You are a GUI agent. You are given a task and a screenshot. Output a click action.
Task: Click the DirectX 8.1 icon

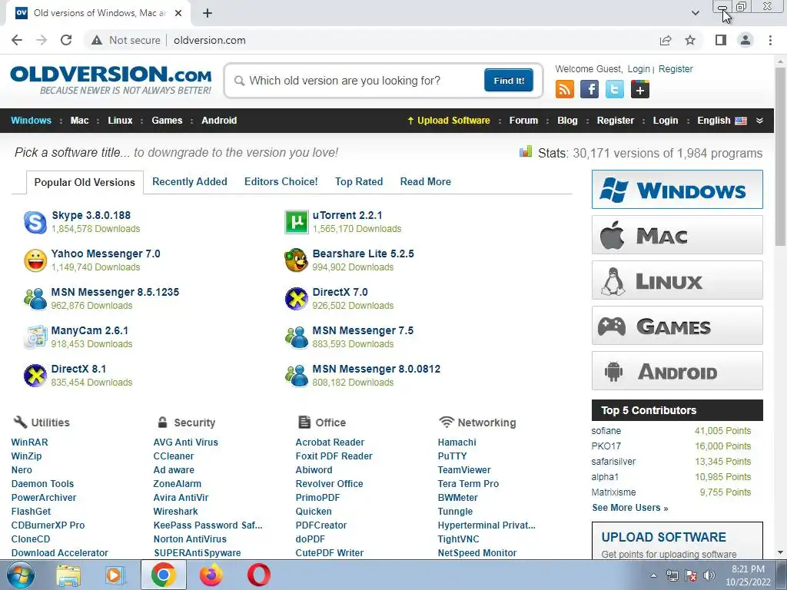tap(35, 376)
